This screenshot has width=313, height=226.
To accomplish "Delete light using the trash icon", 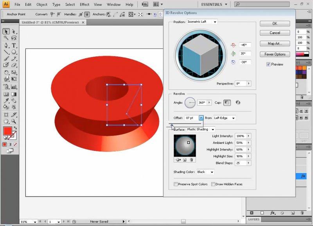I will tap(191, 160).
